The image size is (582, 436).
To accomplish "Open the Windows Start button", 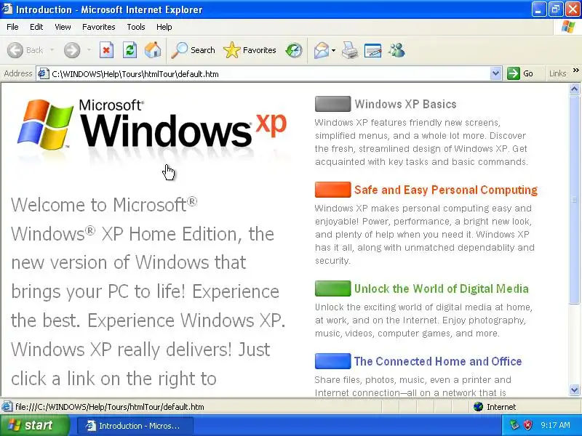I will [34, 425].
